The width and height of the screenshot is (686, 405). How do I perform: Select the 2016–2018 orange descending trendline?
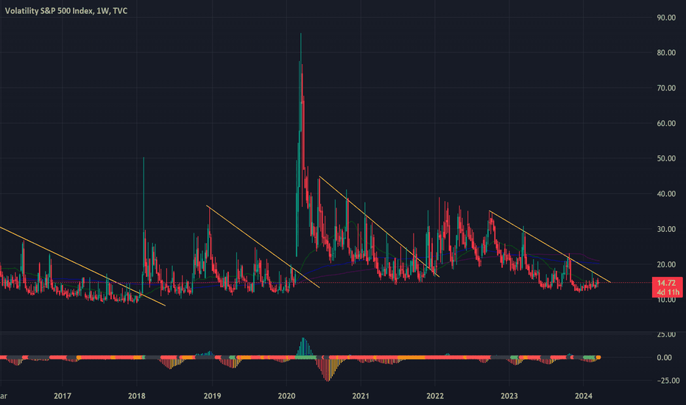point(82,267)
